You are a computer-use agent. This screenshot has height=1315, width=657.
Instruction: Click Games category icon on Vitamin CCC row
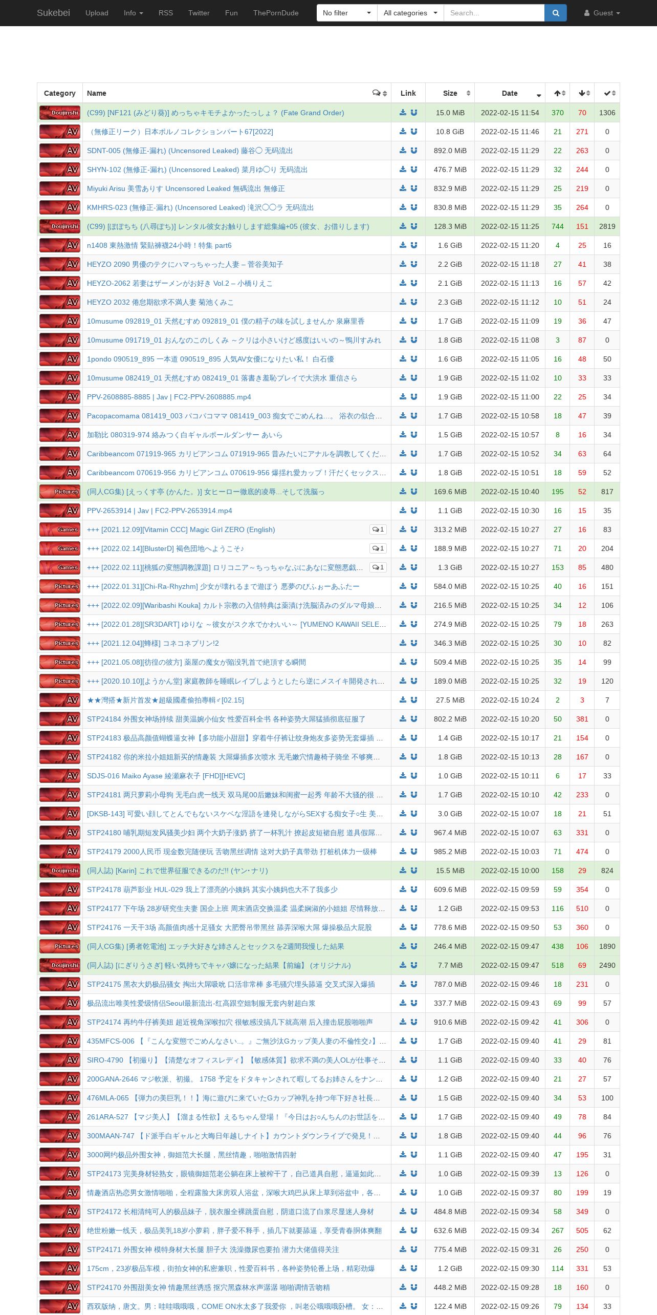[x=60, y=529]
